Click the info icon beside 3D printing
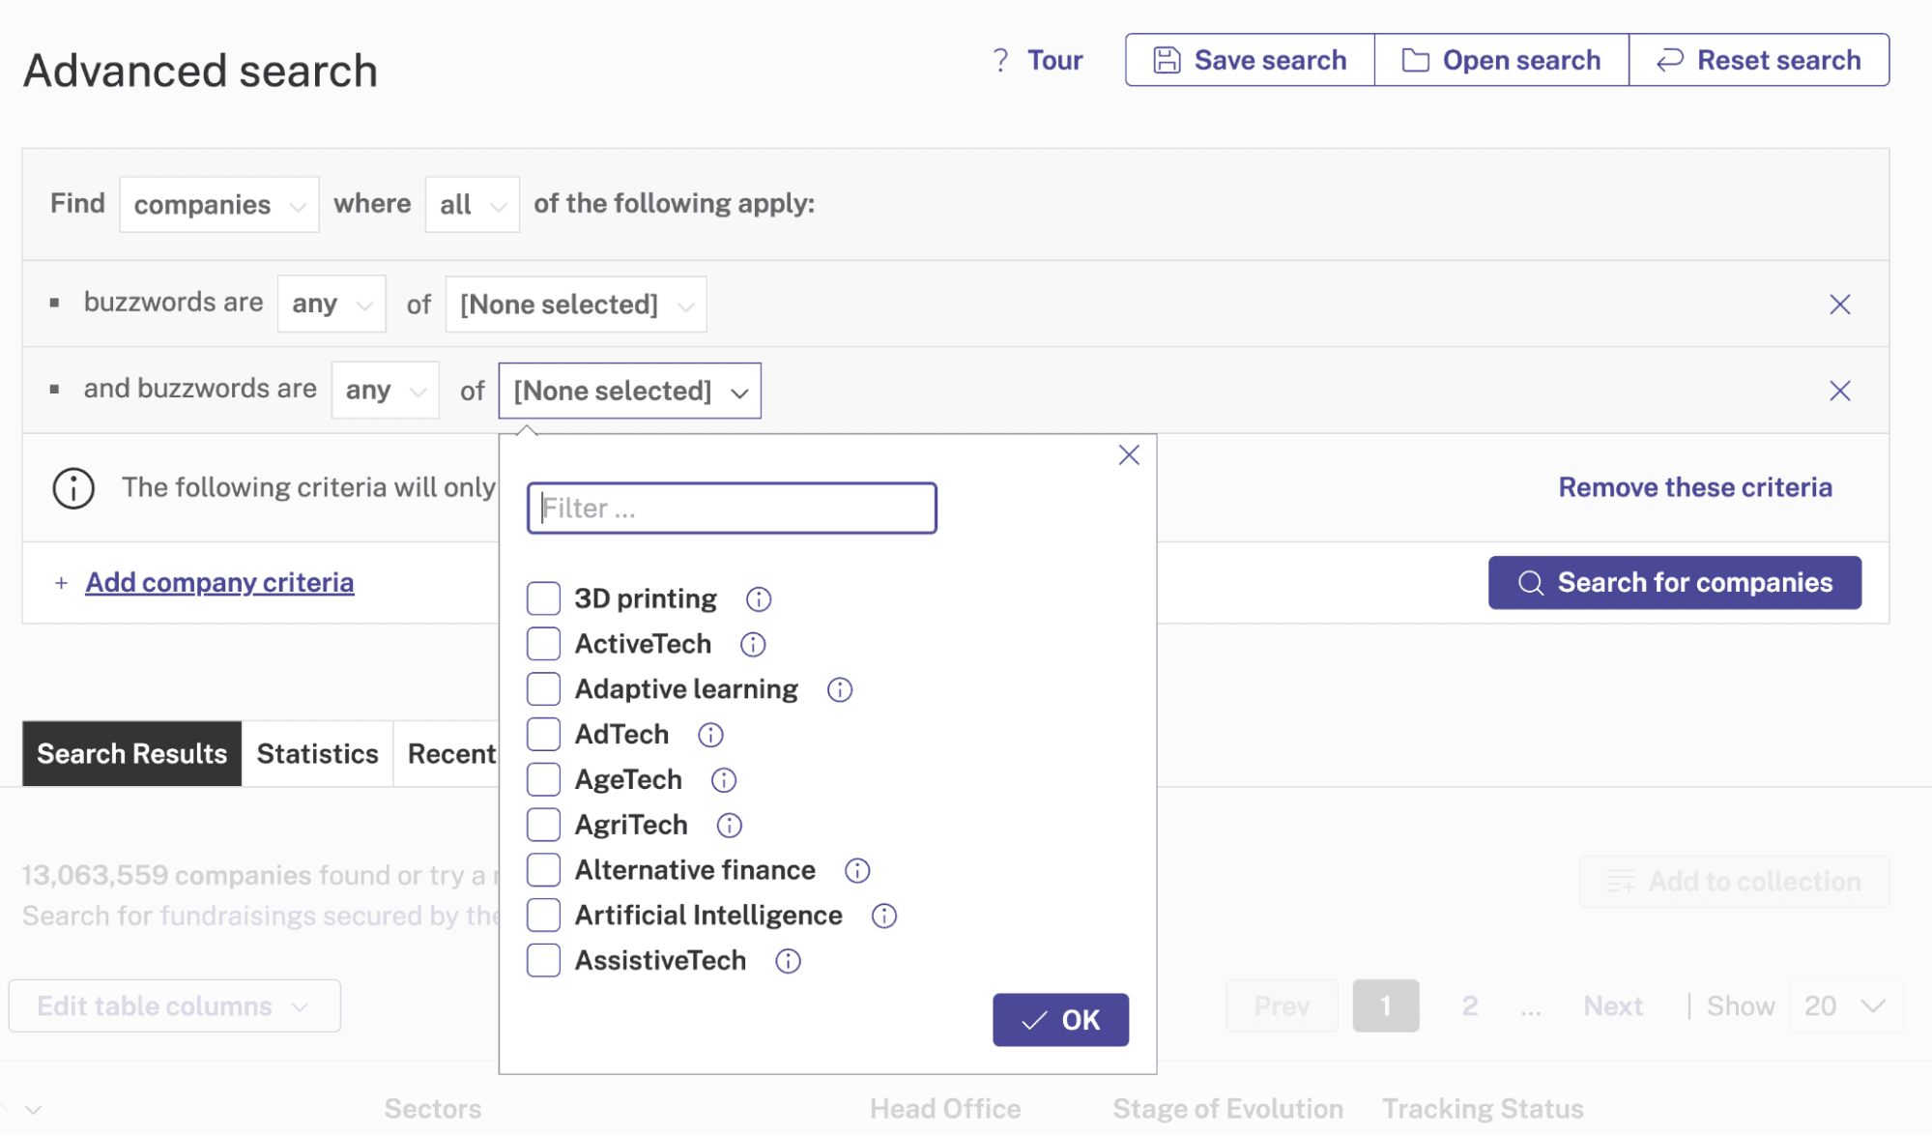The image size is (1932, 1136). [759, 599]
